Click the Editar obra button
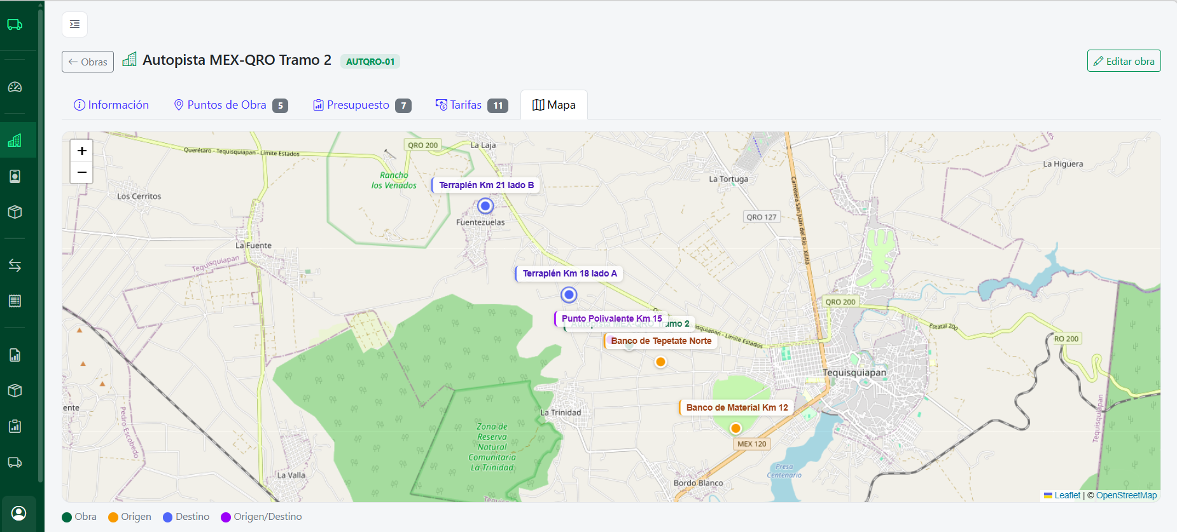This screenshot has width=1177, height=532. pos(1124,61)
